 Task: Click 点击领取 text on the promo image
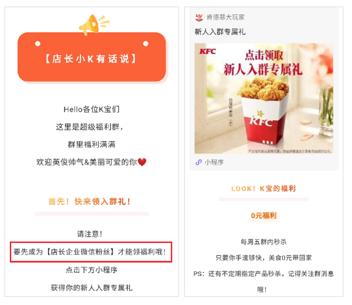tap(264, 55)
